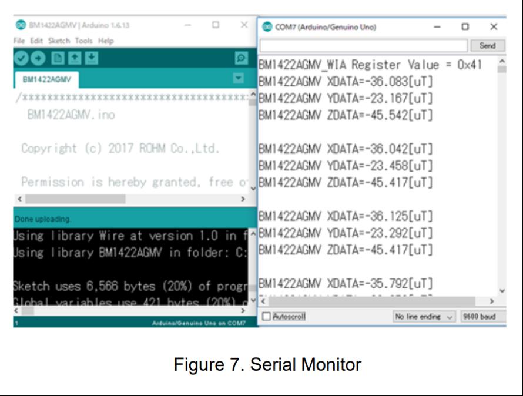Viewport: 523px width, 396px height.
Task: Close the Arduino IDE window
Action: [244, 25]
